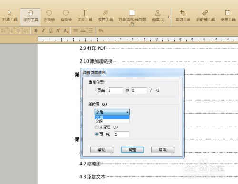Open the 便签工具 sticky note tool
The height and width of the screenshot is (184, 238).
[x=228, y=16]
